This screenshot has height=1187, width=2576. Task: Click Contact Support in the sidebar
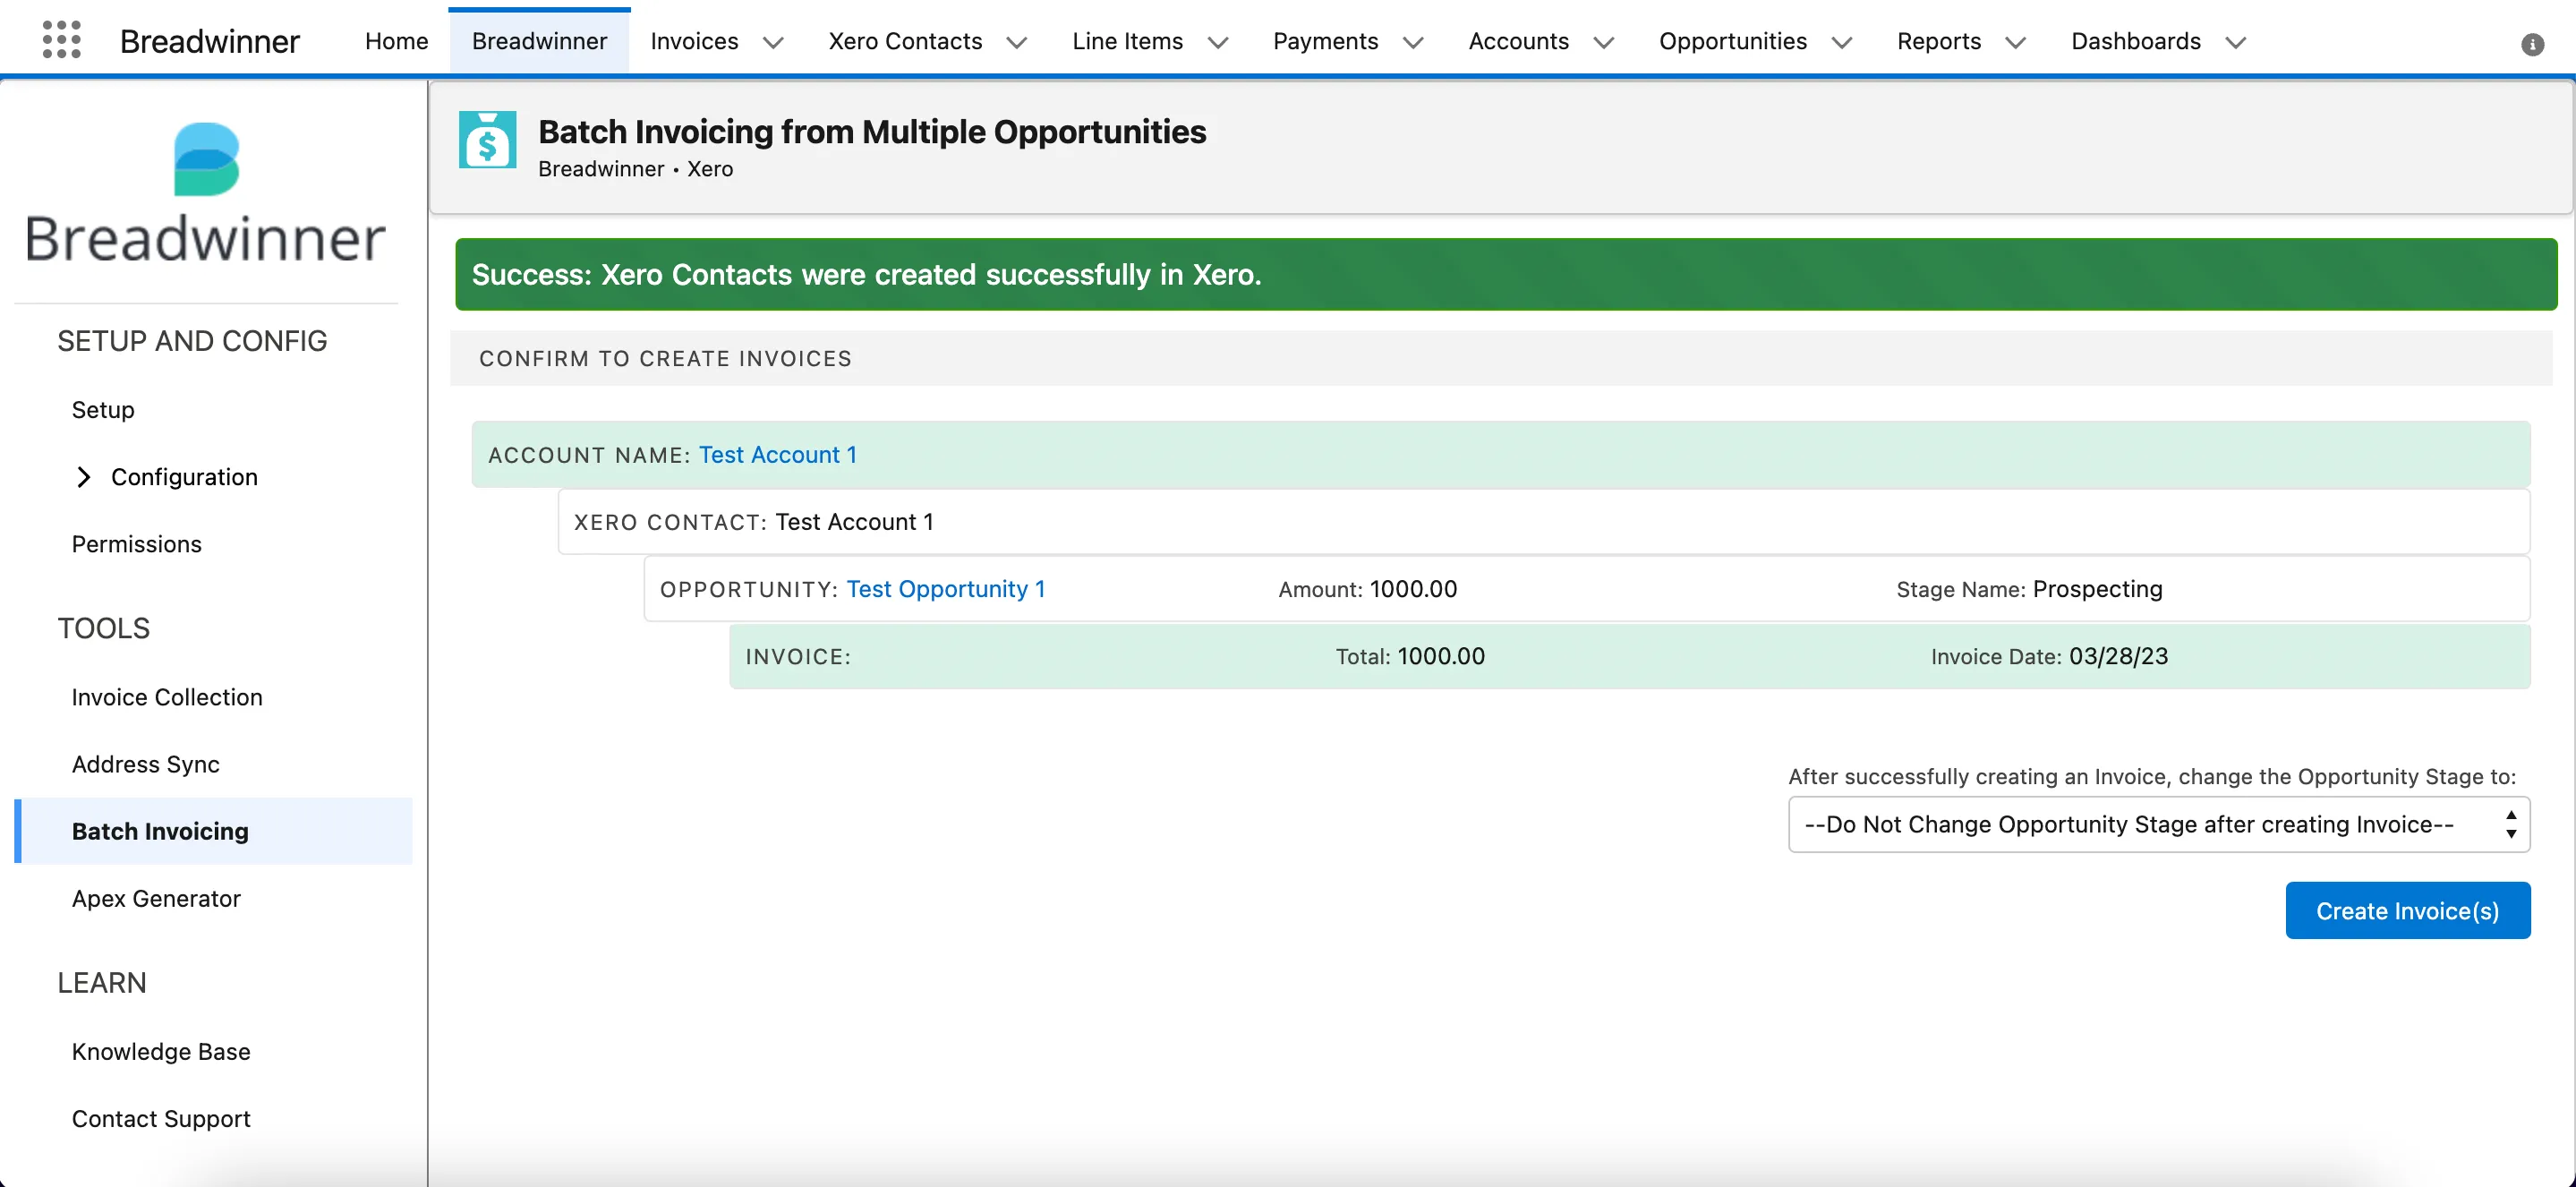pyautogui.click(x=161, y=1118)
